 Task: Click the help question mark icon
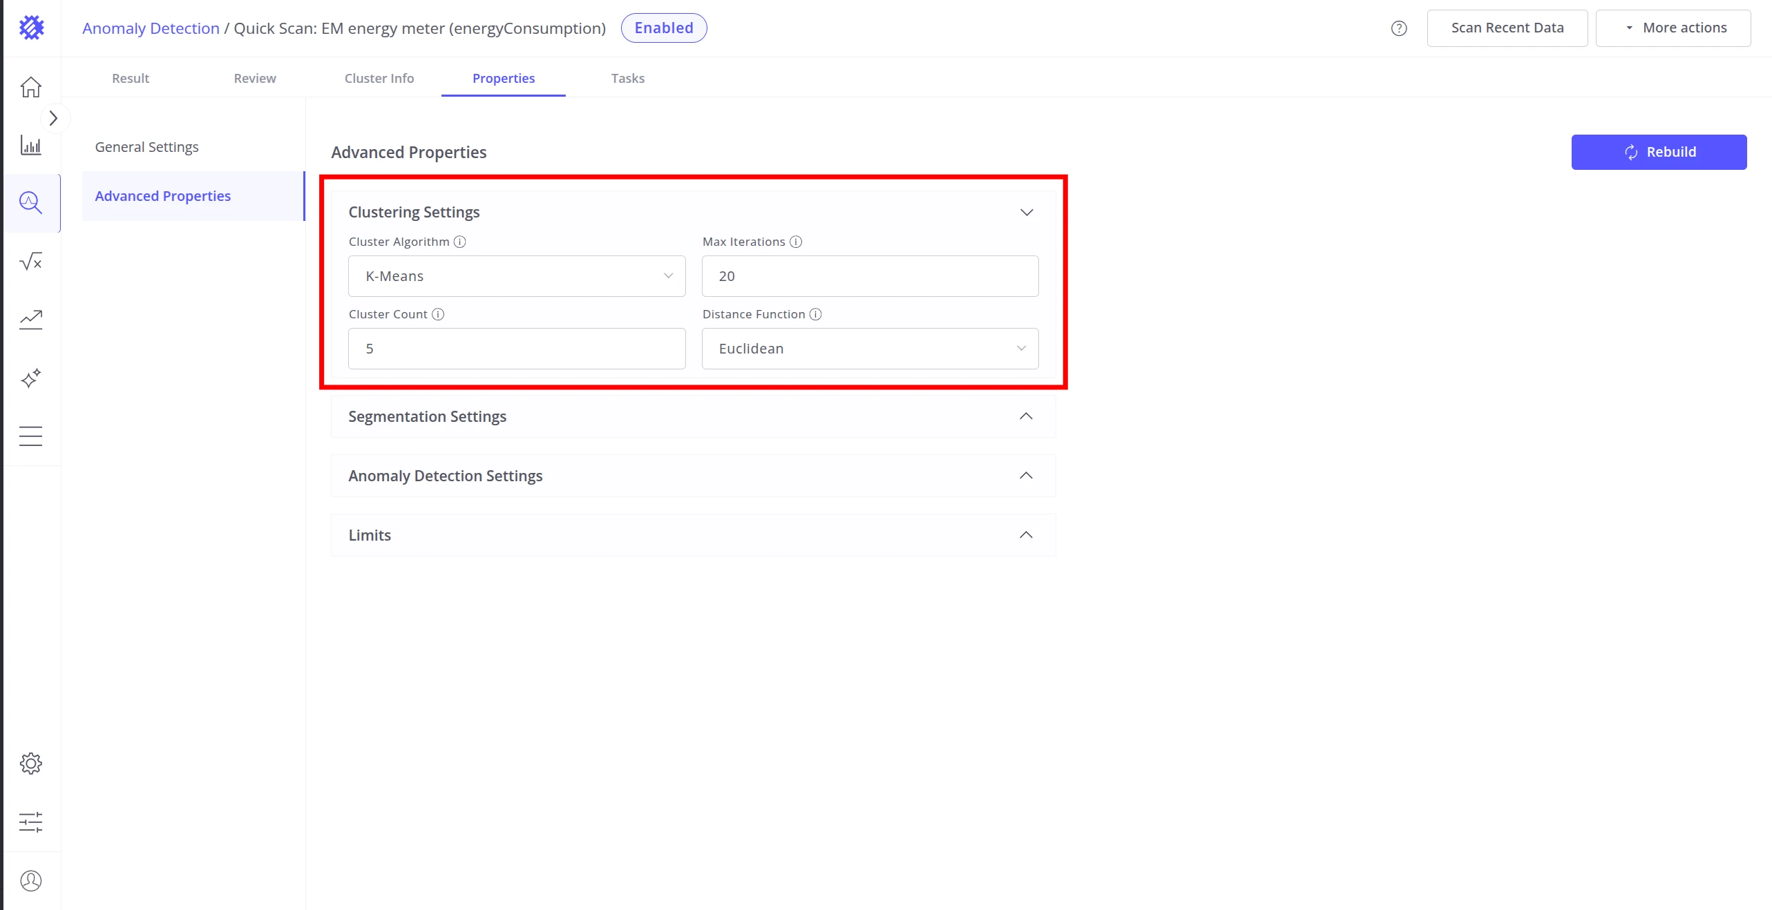[x=1399, y=28]
